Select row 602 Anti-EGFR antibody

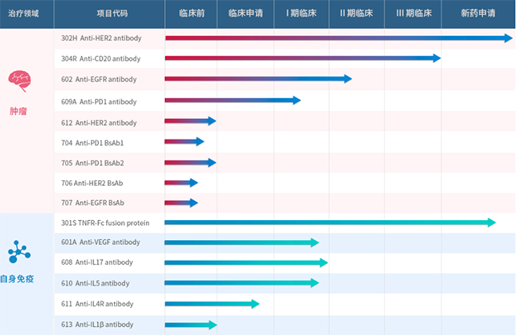[285, 79]
